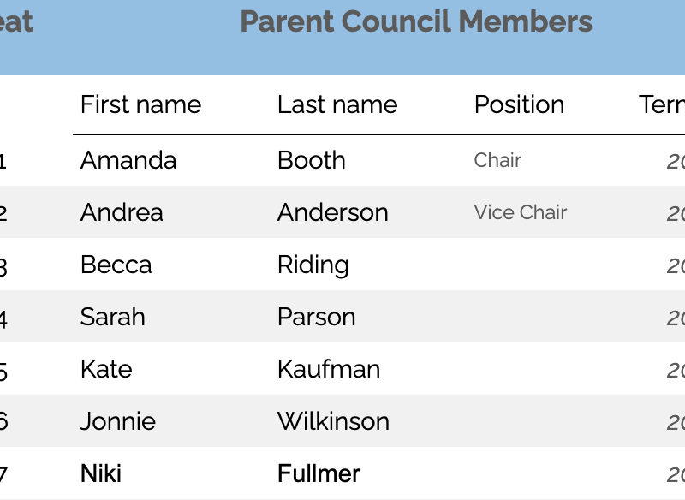Select the Last name column header
The width and height of the screenshot is (685, 500).
(337, 104)
